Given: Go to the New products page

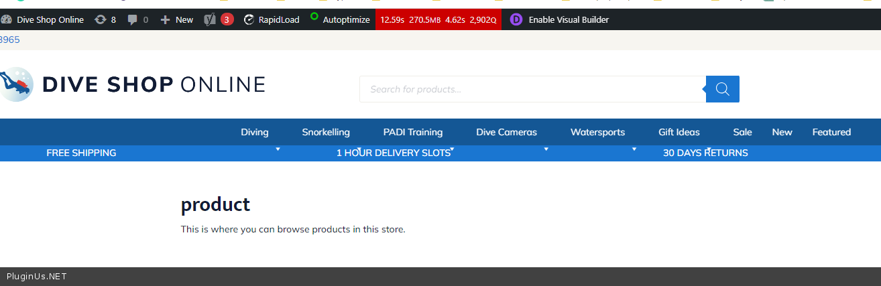Looking at the screenshot, I should 782,132.
